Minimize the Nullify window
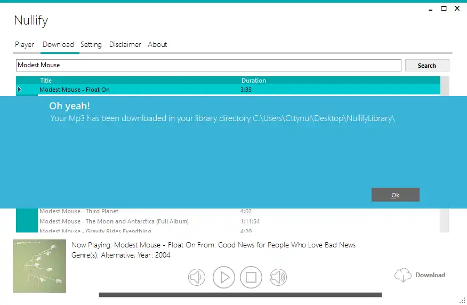The width and height of the screenshot is (467, 305). point(430,9)
